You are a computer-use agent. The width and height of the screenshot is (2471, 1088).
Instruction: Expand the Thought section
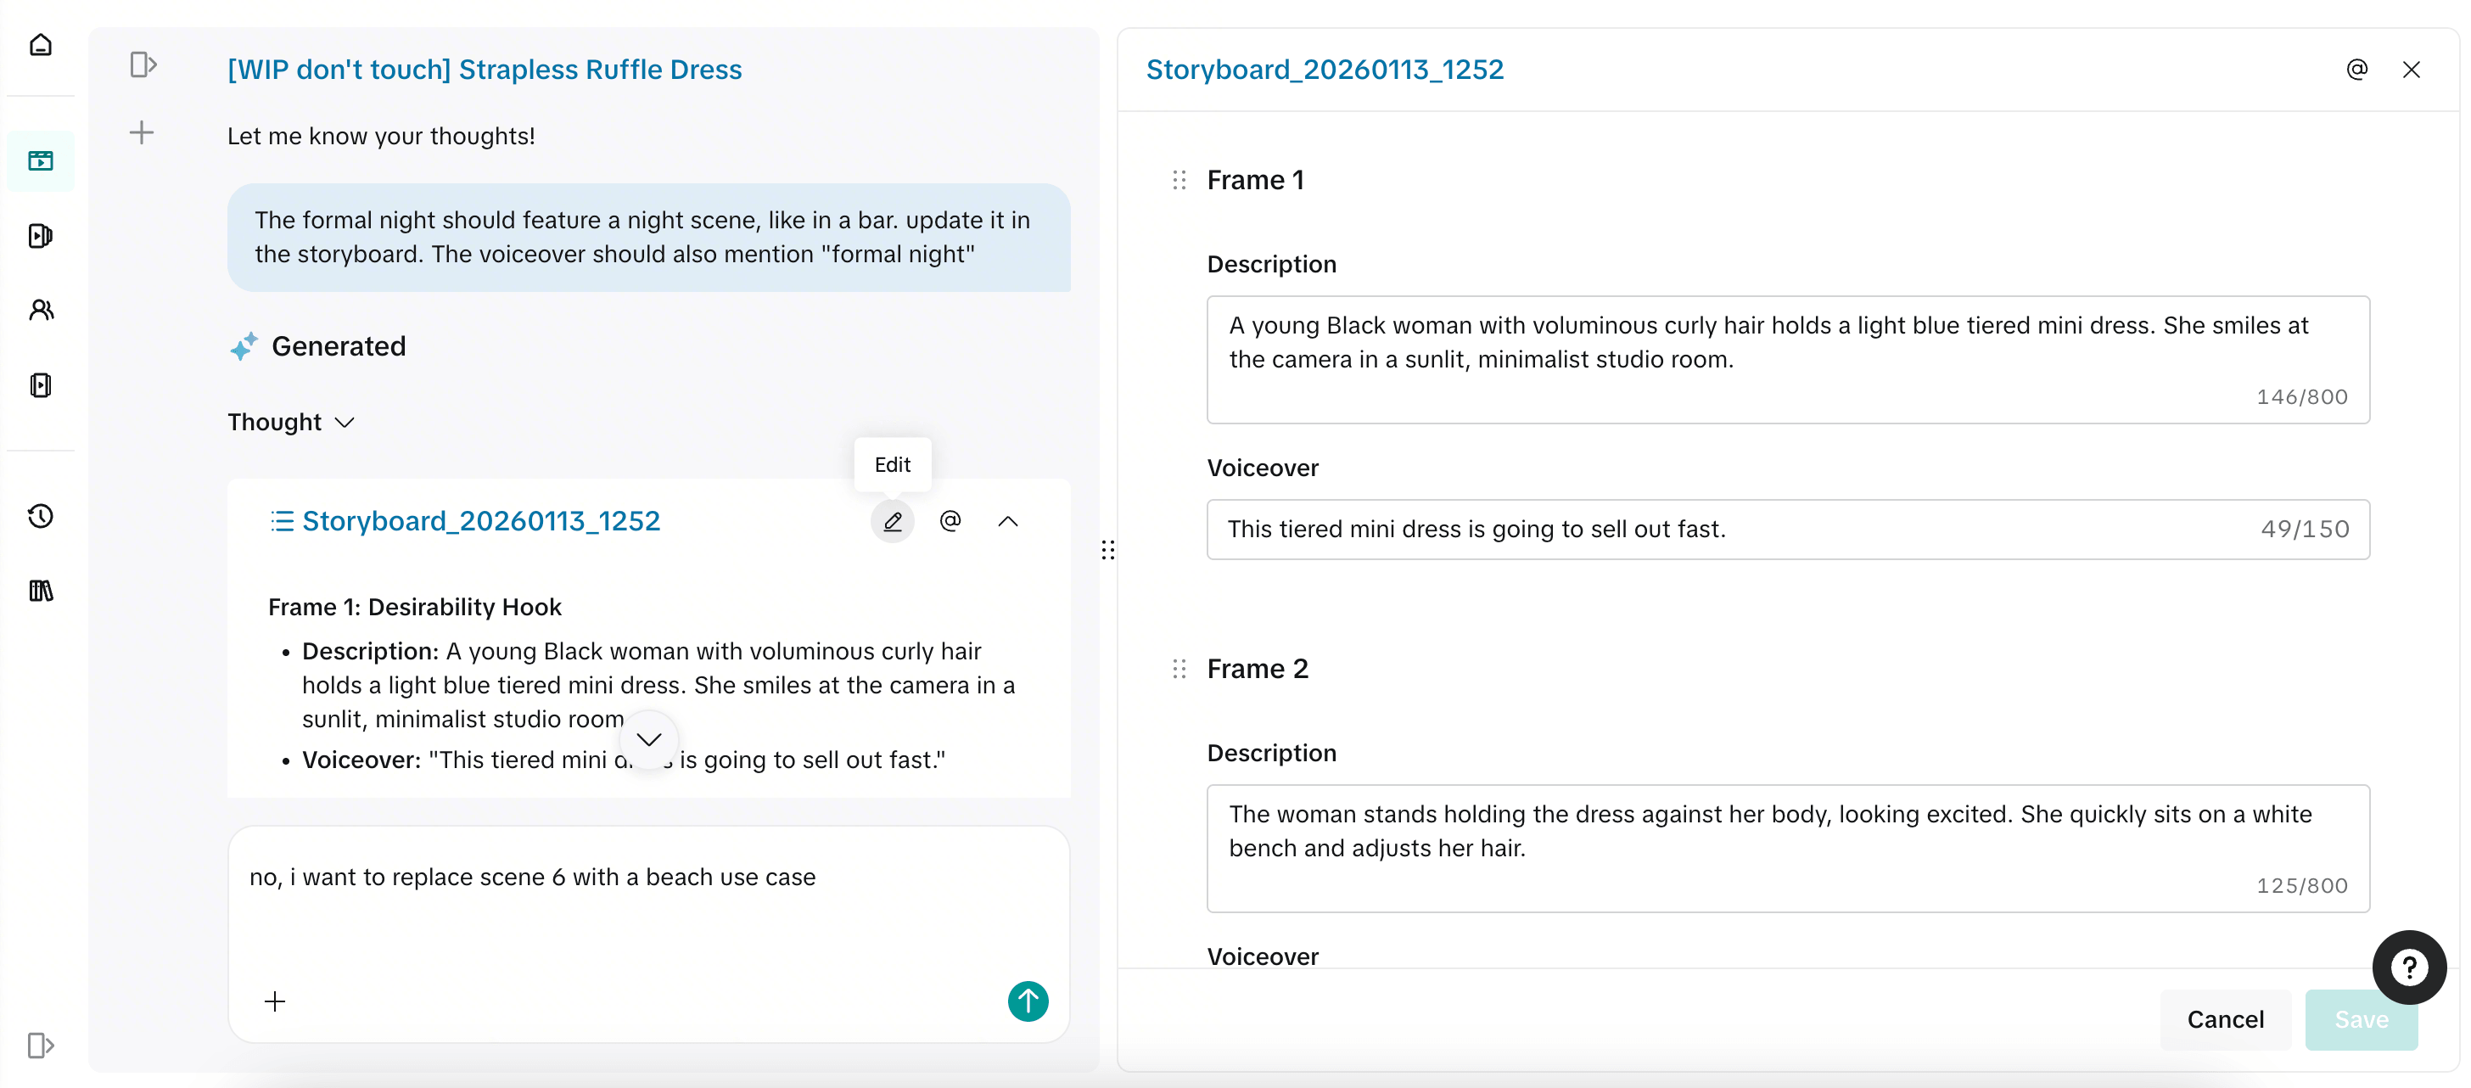291,422
